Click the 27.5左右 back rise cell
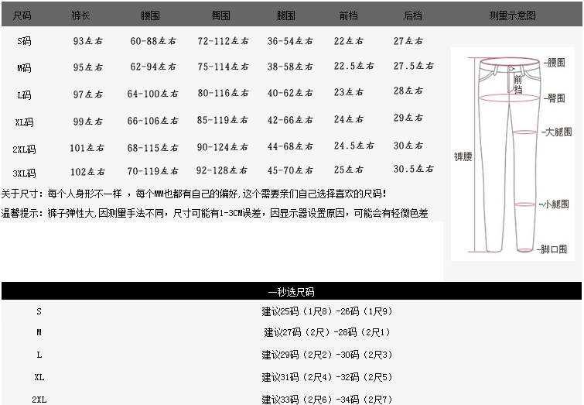 tap(414, 66)
